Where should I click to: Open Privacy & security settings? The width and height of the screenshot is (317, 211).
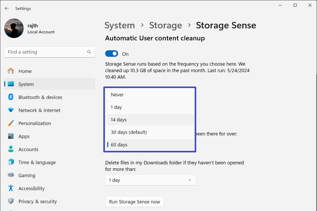point(37,201)
